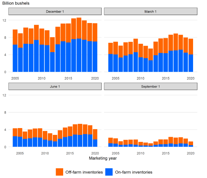Open the September 1 panel header
This screenshot has width=207, height=178.
150,87
